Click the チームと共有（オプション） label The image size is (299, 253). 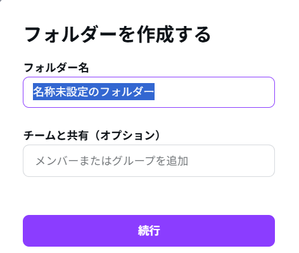[x=92, y=136]
